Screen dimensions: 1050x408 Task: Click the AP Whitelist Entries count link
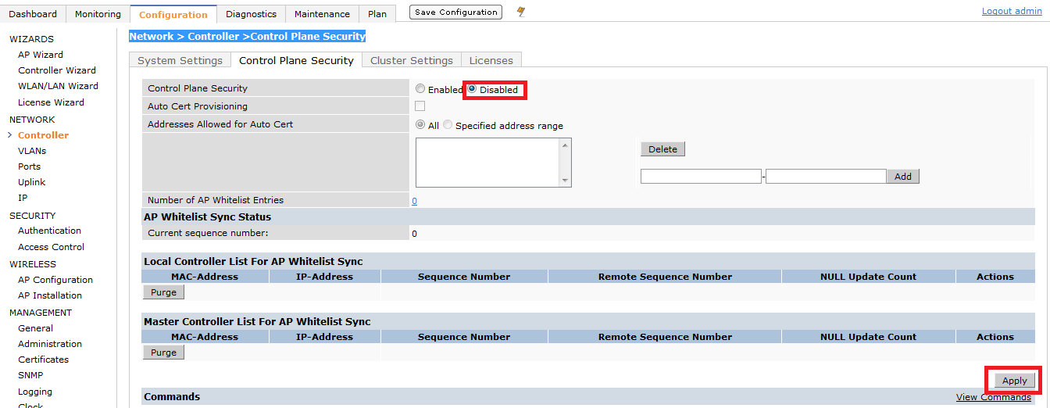414,201
